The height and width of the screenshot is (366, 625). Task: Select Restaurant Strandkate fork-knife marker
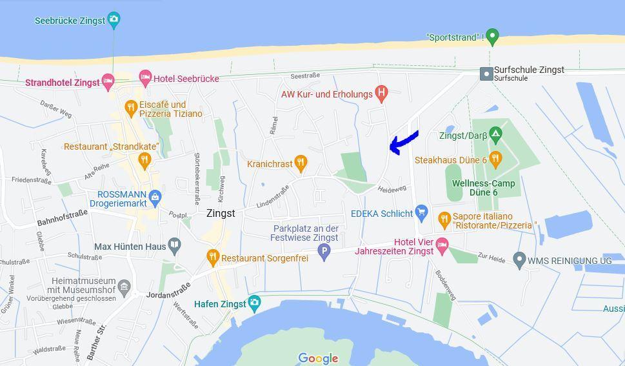click(144, 160)
